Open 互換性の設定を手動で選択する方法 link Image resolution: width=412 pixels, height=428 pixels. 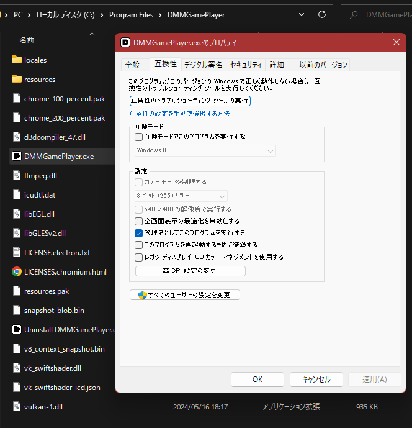coord(180,114)
